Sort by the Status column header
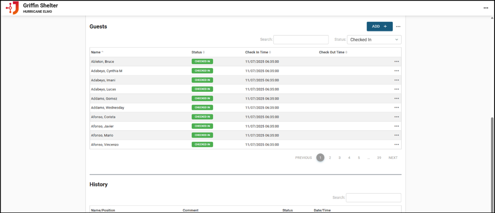Image resolution: width=495 pixels, height=213 pixels. pyautogui.click(x=198, y=52)
